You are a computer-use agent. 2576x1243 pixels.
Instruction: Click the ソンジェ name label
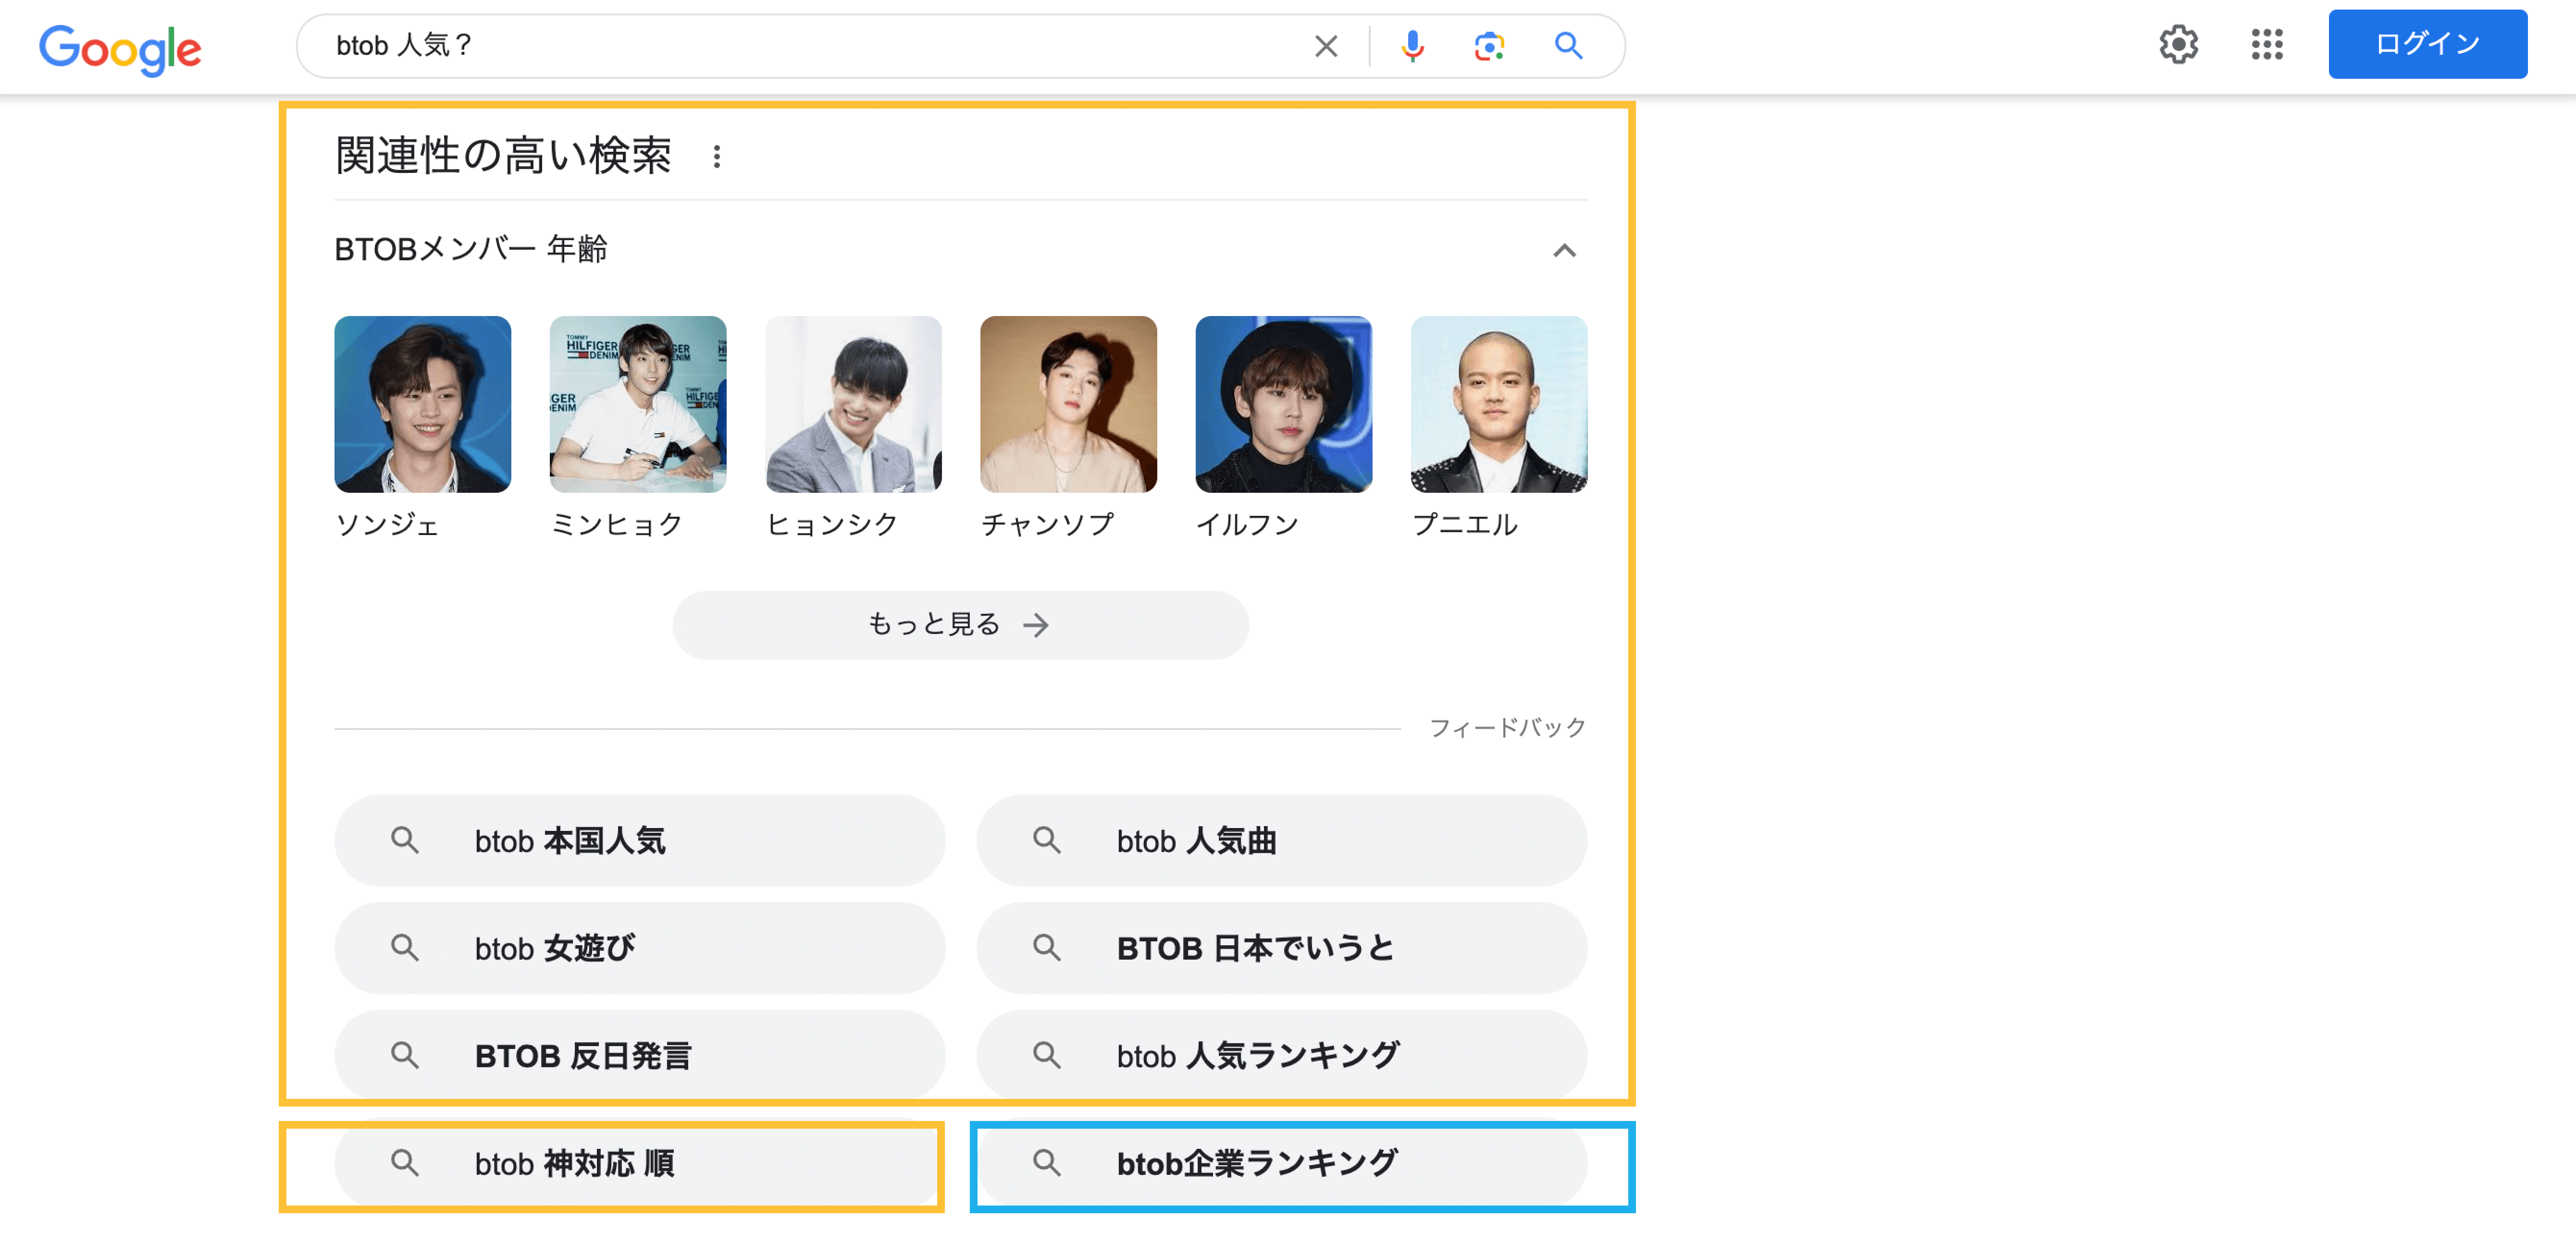click(387, 524)
